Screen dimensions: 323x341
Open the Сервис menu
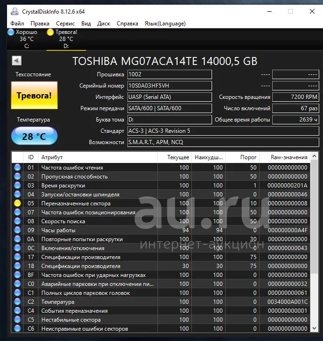click(x=65, y=24)
